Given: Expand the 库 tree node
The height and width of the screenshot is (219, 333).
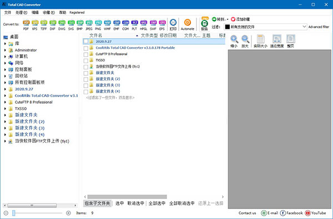Looking at the screenshot, I should pos(5,44).
